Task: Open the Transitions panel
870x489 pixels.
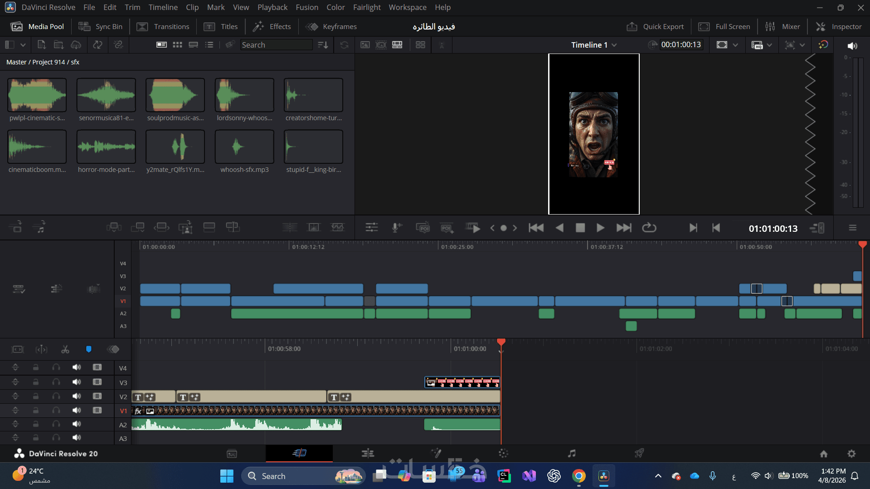Action: point(163,27)
